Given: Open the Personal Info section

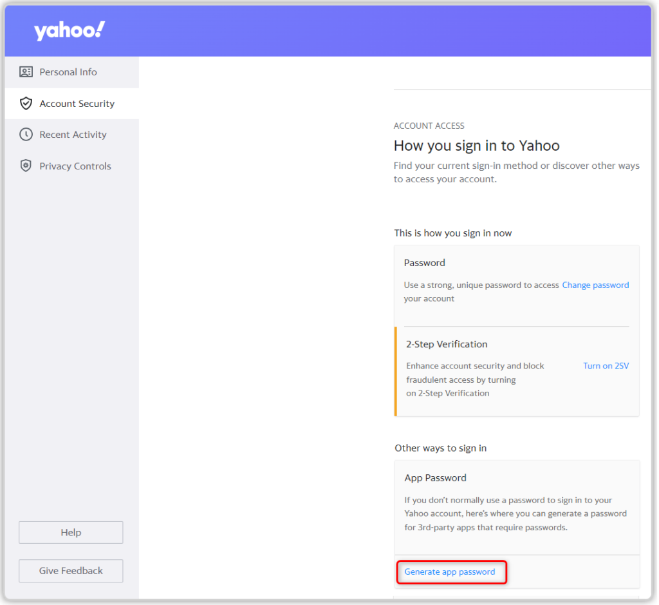Looking at the screenshot, I should (x=68, y=72).
